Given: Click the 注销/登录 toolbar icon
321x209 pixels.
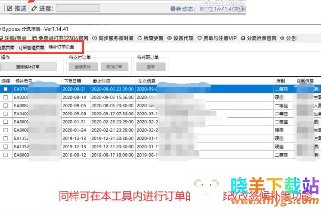Looking at the screenshot, I should (x=2, y=38).
